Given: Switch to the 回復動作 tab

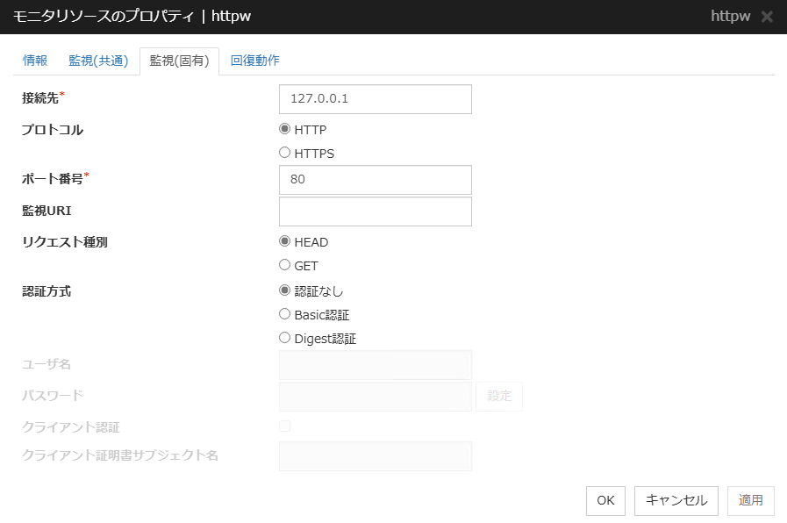Looking at the screenshot, I should pyautogui.click(x=254, y=61).
